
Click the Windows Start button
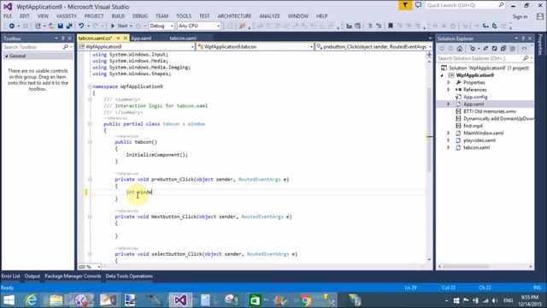pyautogui.click(x=9, y=300)
